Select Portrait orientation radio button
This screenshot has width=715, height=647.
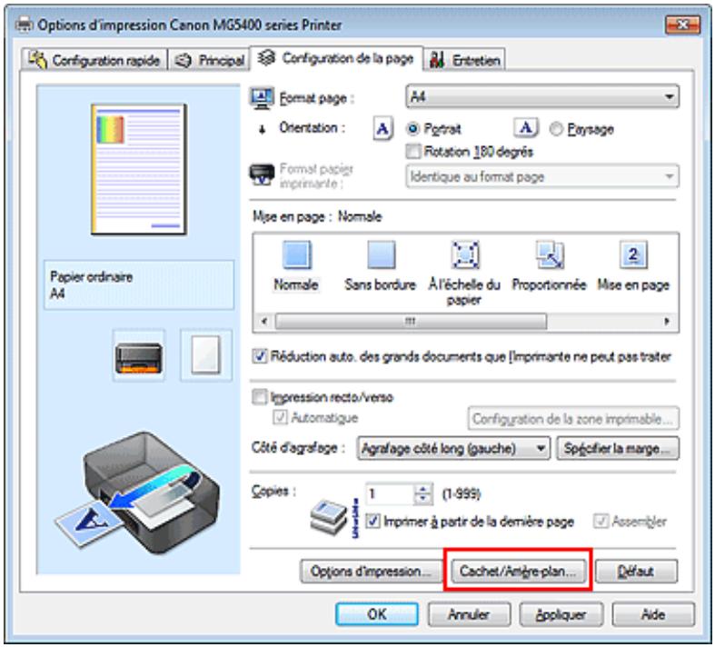(412, 129)
